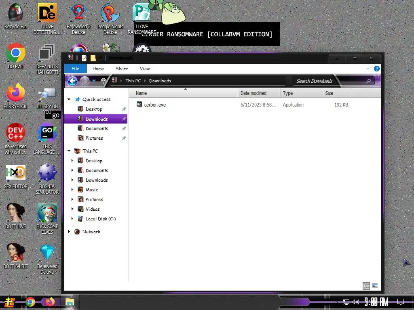
Task: Expand the Music folder under This PC
Action: (x=72, y=190)
